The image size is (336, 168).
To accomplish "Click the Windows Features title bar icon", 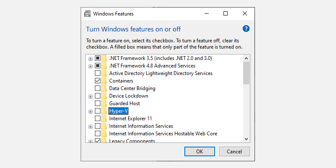I will click(87, 13).
